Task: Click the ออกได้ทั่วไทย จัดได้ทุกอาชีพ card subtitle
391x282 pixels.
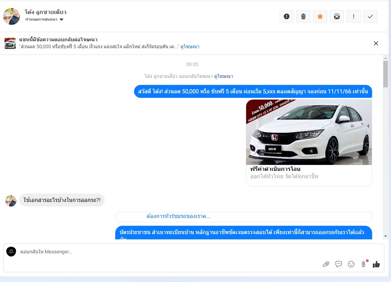Action: pyautogui.click(x=284, y=176)
